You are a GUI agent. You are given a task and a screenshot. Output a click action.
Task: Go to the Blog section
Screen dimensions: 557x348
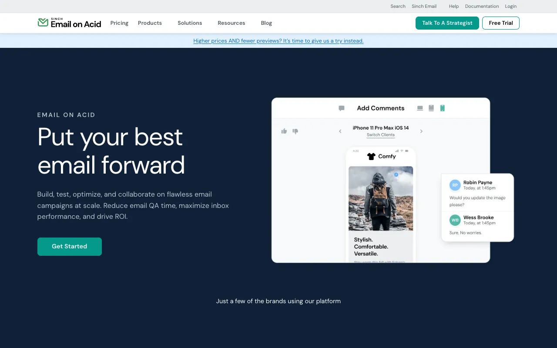pos(266,23)
